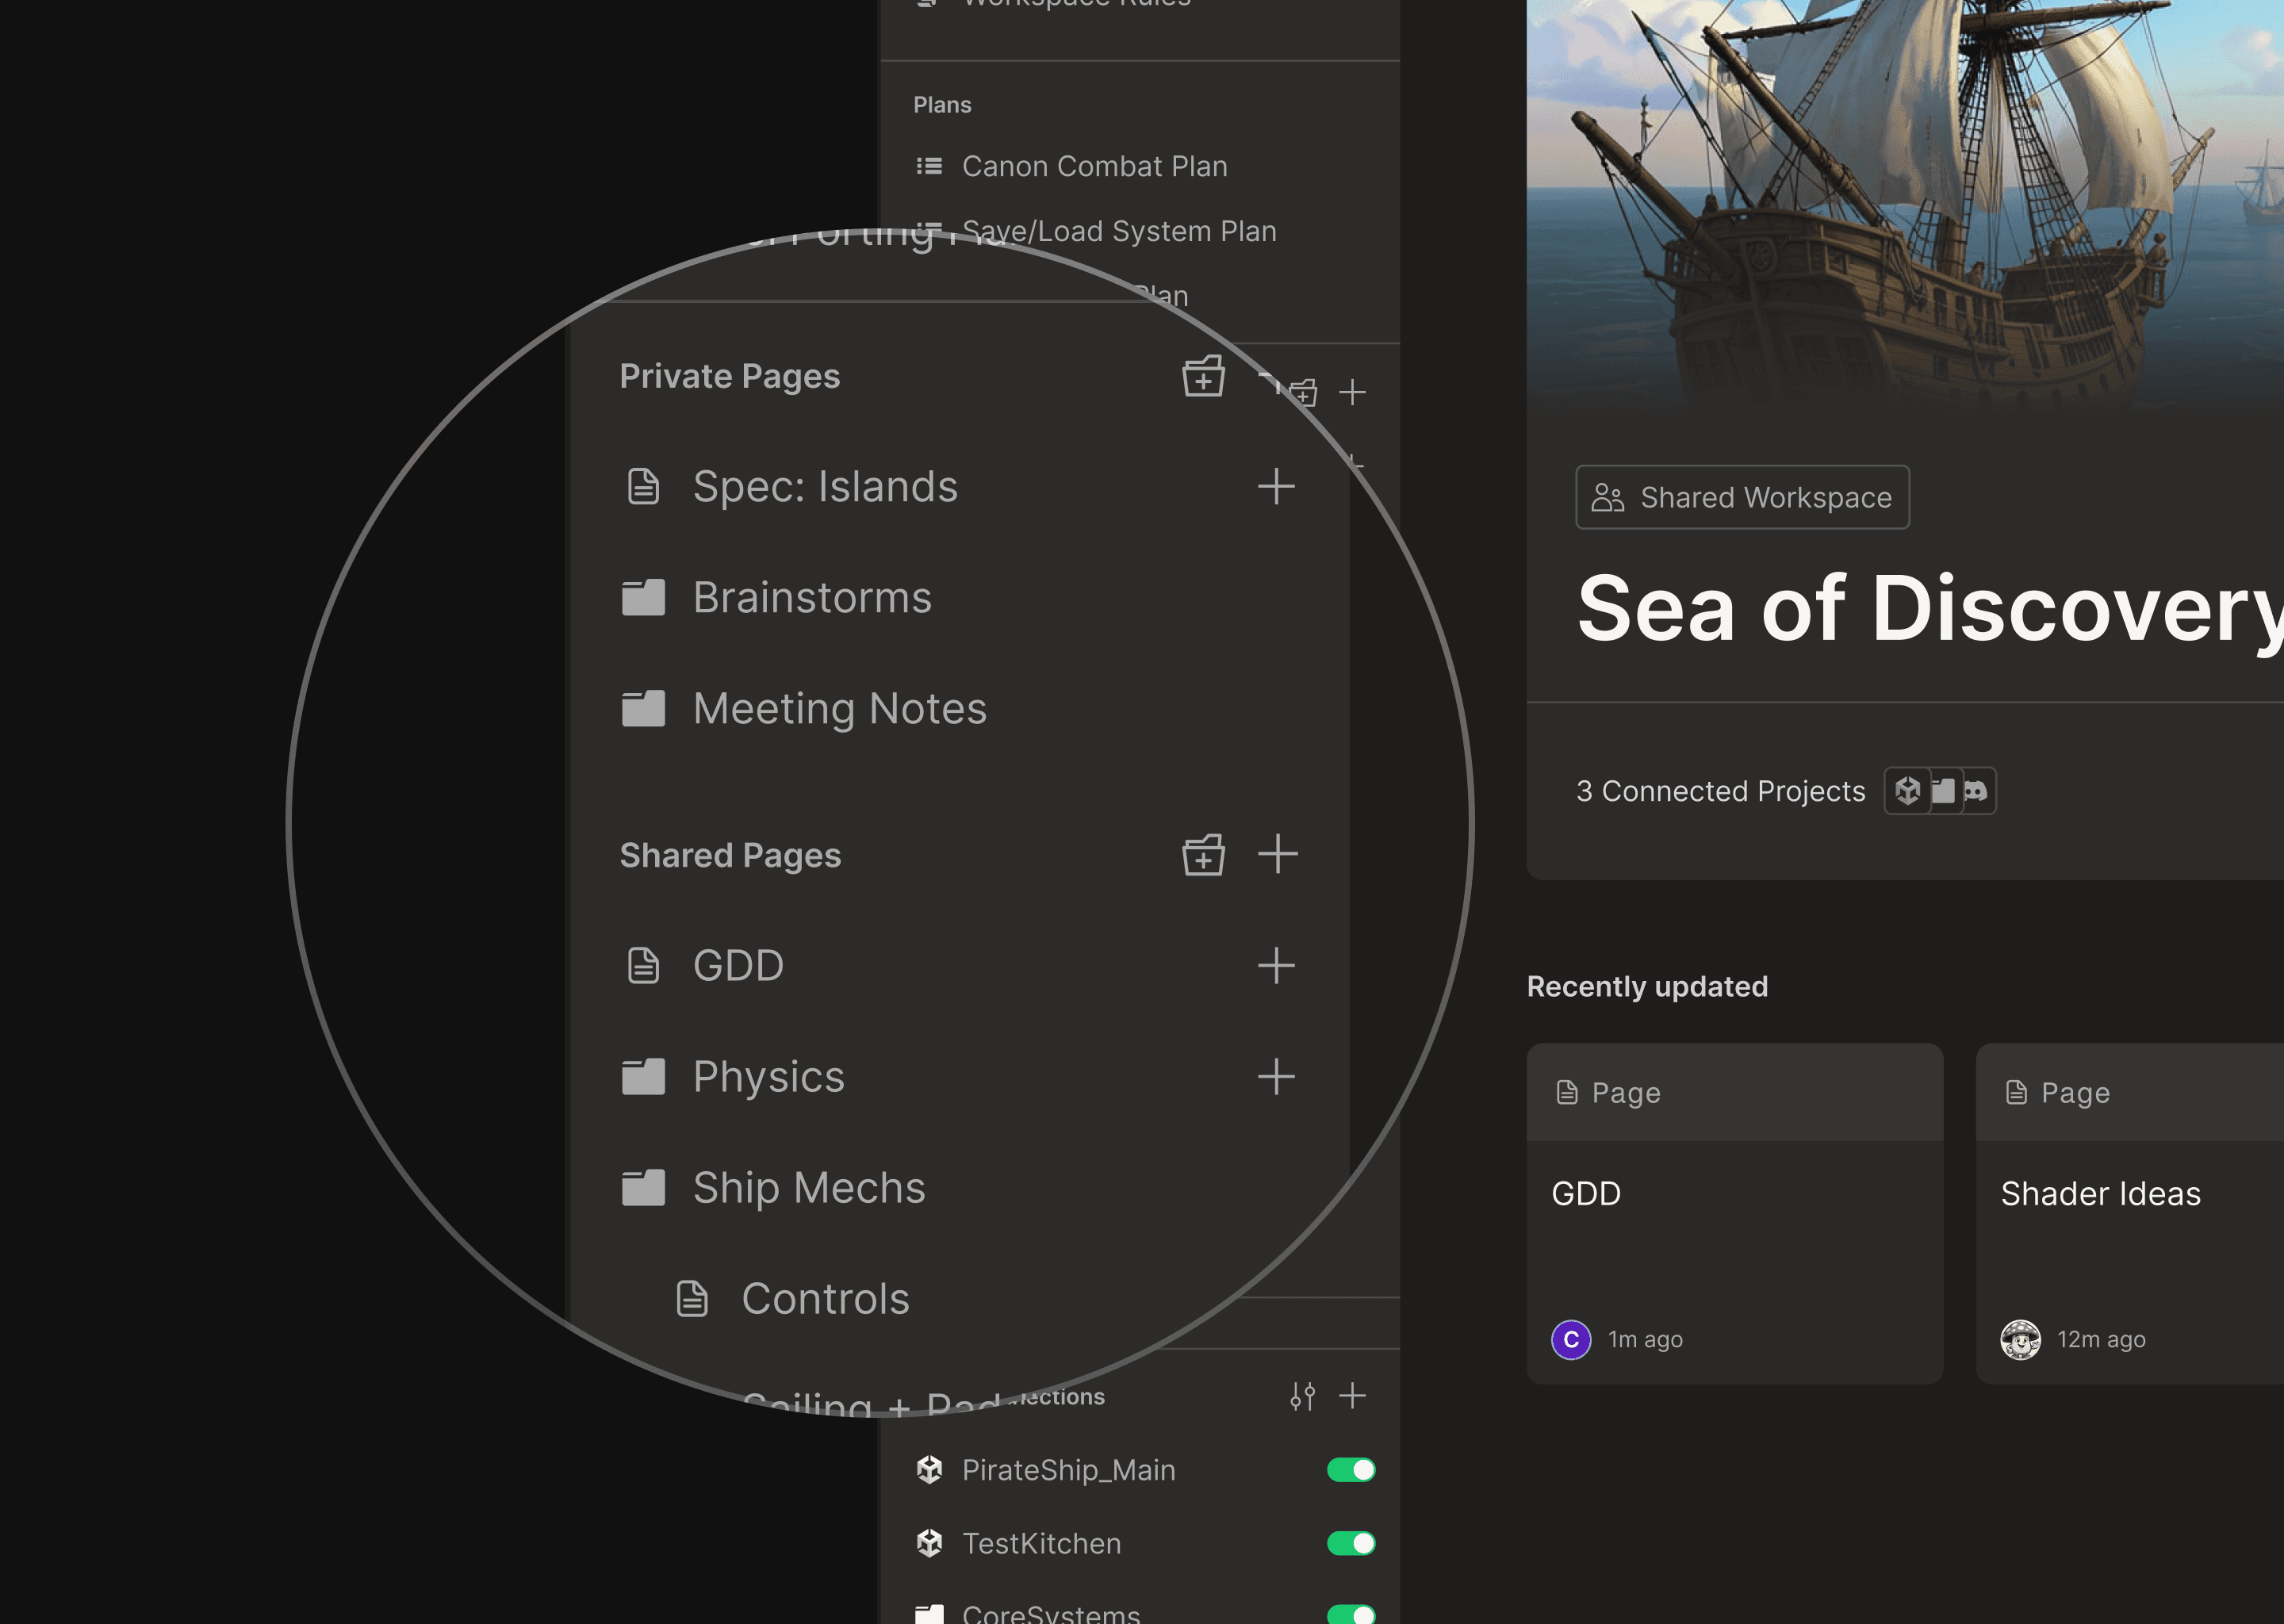This screenshot has width=2284, height=1624.
Task: Expand the Brainstorms folder
Action: (811, 598)
